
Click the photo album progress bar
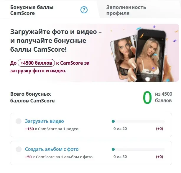point(138,149)
